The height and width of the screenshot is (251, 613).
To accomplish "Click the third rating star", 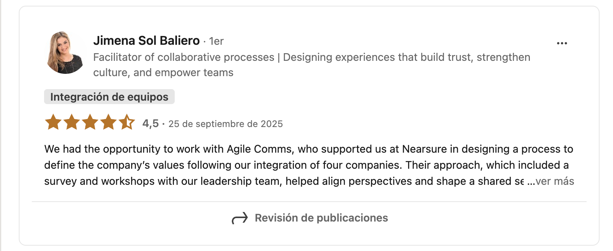I will click(90, 122).
